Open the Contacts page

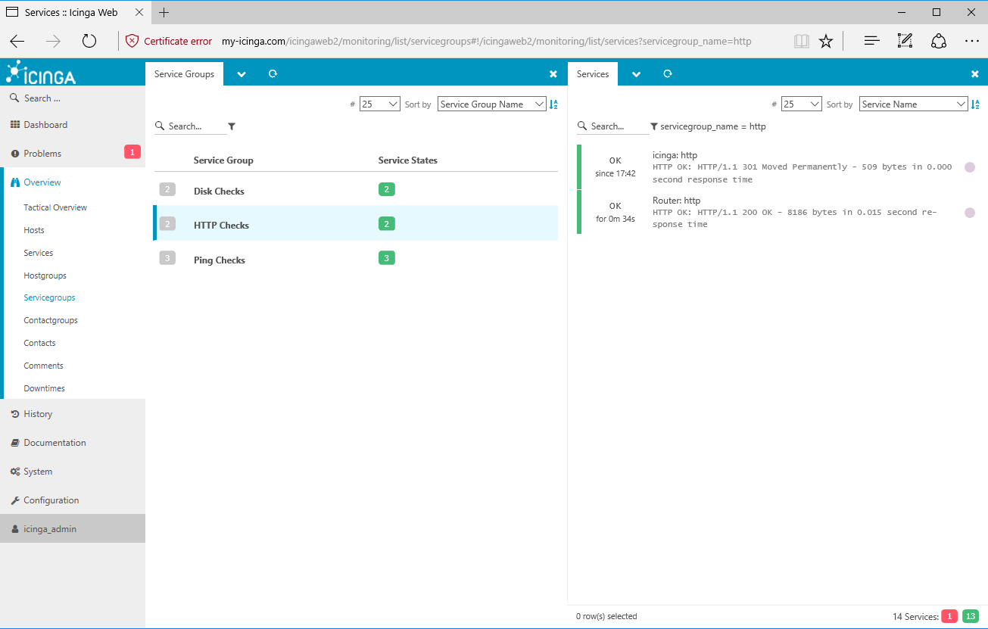pos(39,343)
